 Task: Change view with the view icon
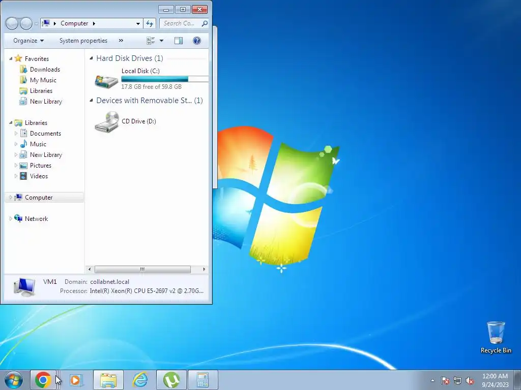pyautogui.click(x=151, y=41)
